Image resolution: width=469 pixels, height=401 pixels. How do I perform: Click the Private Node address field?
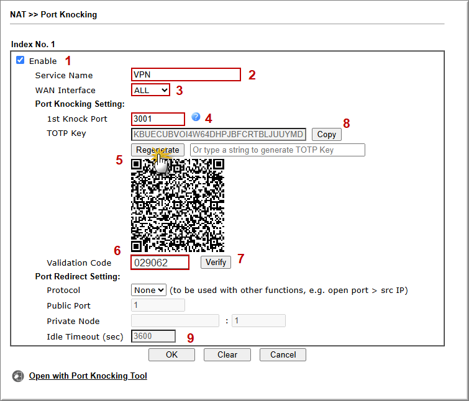pyautogui.click(x=175, y=321)
